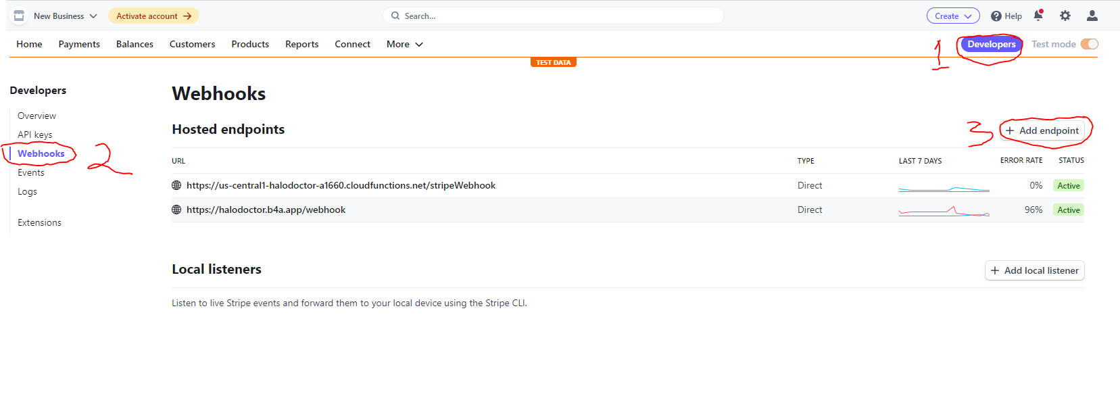Screen dimensions: 1120x415
Task: Toggle the Test mode switch
Action: (1089, 44)
